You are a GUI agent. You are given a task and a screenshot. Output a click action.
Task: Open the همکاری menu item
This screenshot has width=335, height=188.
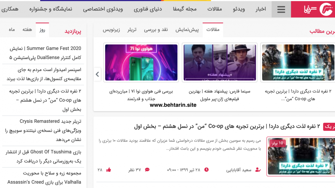coord(10,9)
